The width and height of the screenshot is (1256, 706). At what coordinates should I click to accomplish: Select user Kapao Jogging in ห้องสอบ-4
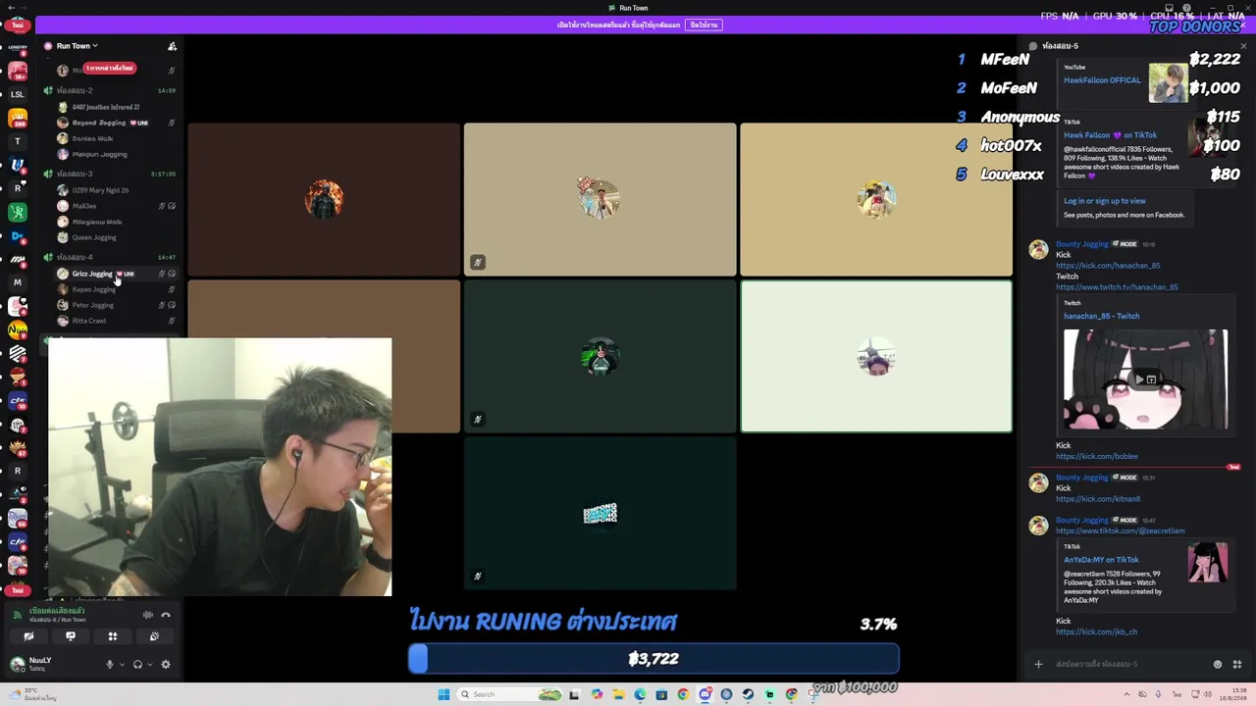pyautogui.click(x=93, y=289)
